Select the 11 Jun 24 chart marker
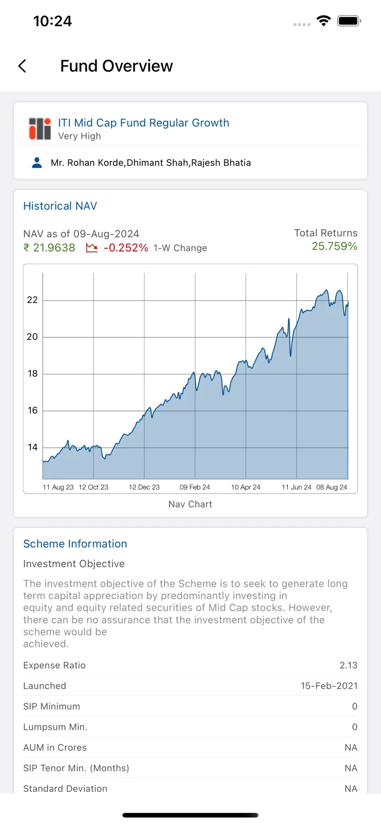The image size is (381, 825). pos(296,487)
